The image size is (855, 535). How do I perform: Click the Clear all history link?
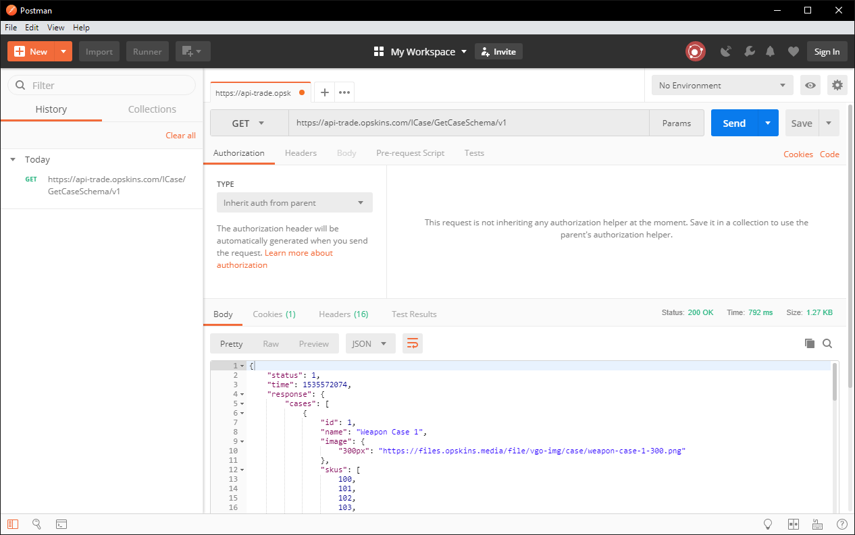[x=180, y=136]
